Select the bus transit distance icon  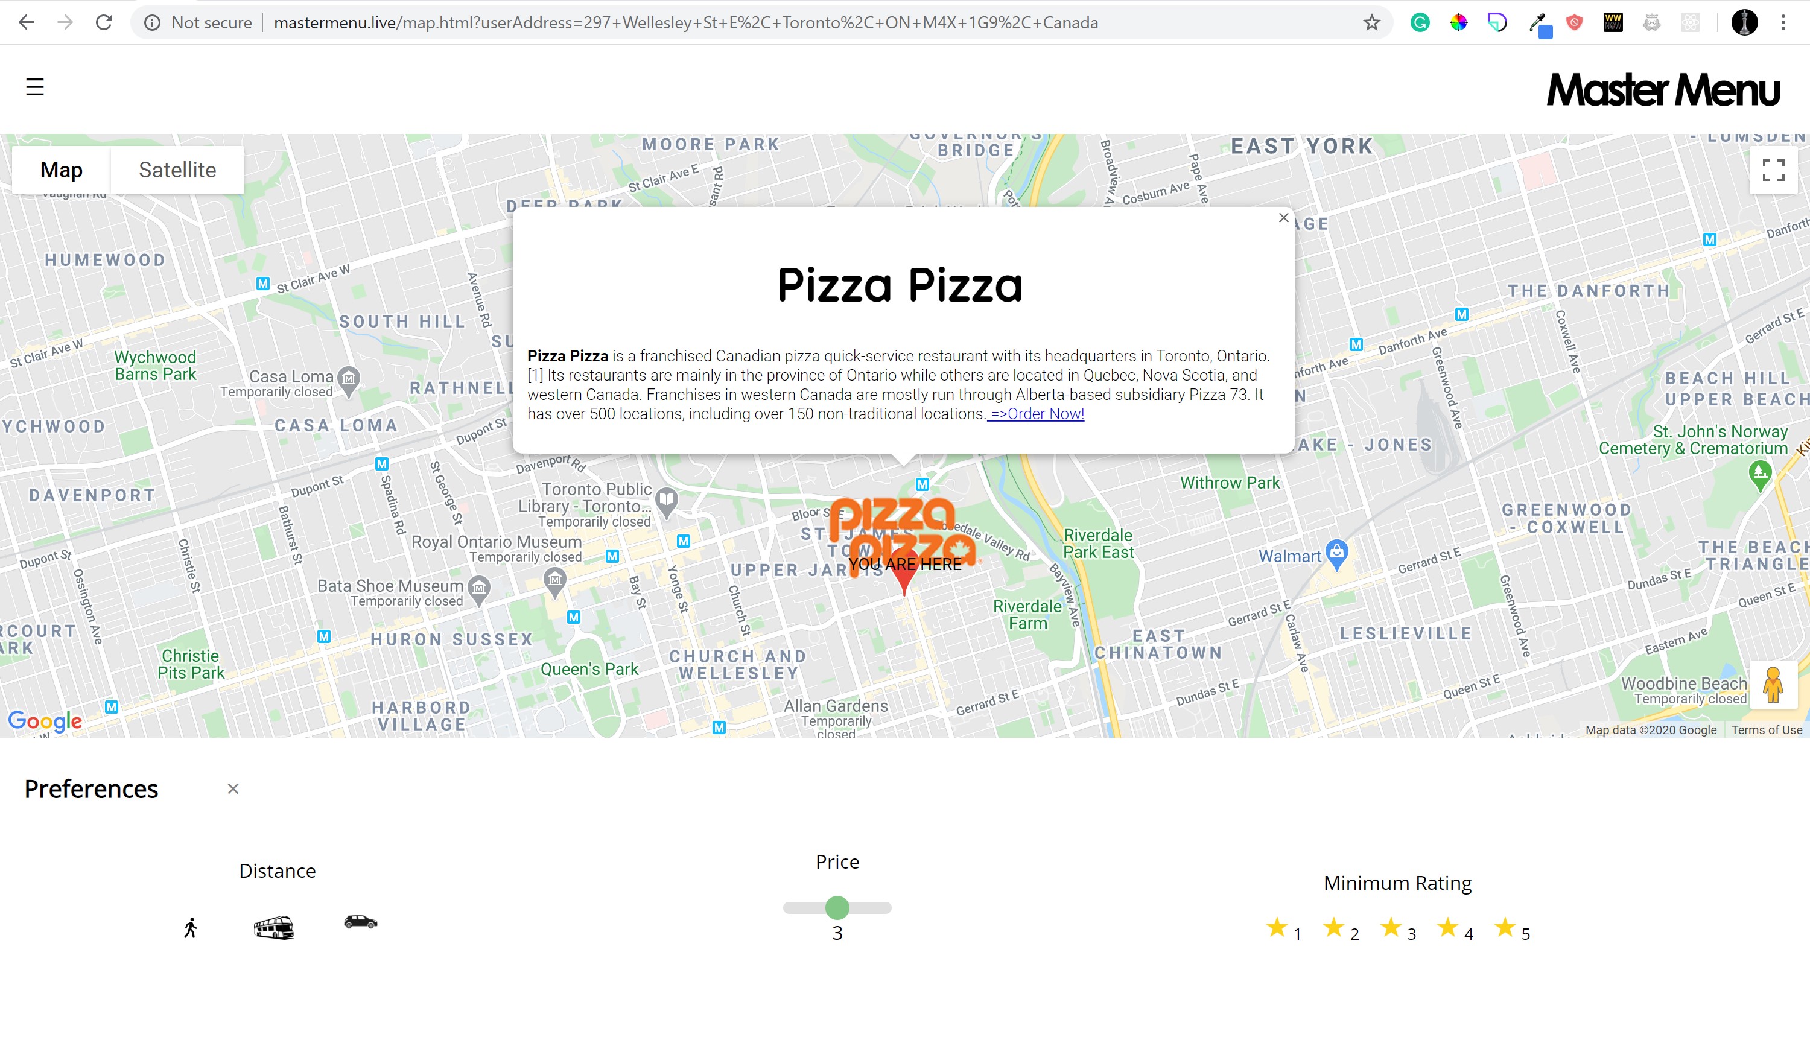(273, 927)
